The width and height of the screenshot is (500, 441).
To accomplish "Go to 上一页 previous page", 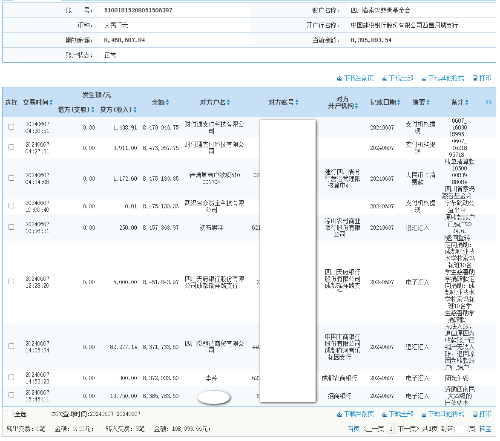I will pyautogui.click(x=374, y=429).
